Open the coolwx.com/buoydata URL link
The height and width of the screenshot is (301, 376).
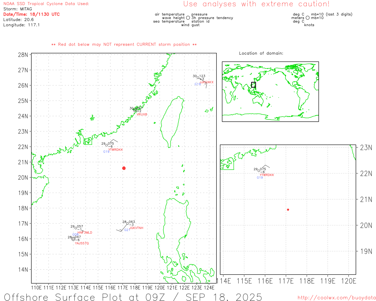337,298
